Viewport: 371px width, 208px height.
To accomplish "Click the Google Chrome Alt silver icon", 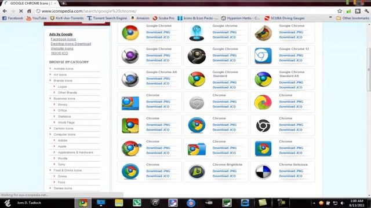I will pos(130,79).
